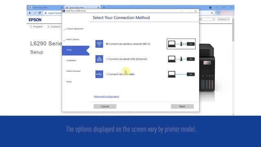Click the scrollbar down arrow
Viewport: 261px width, 147px height.
(x=233, y=115)
